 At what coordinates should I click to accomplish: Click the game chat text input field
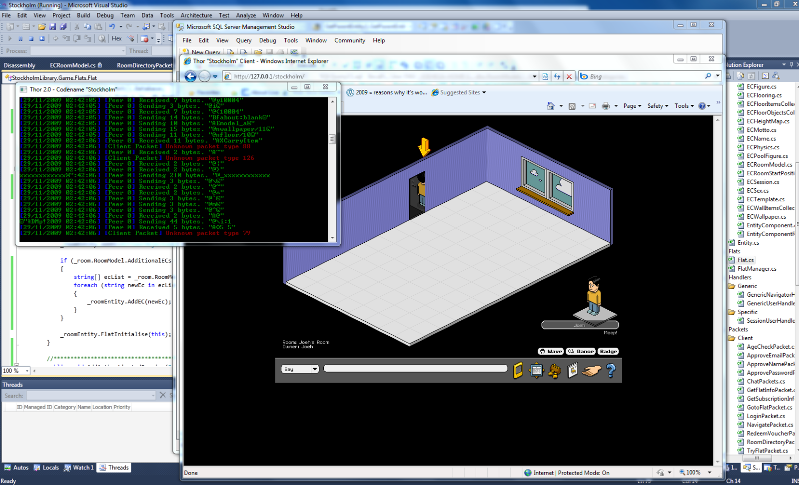pyautogui.click(x=415, y=368)
